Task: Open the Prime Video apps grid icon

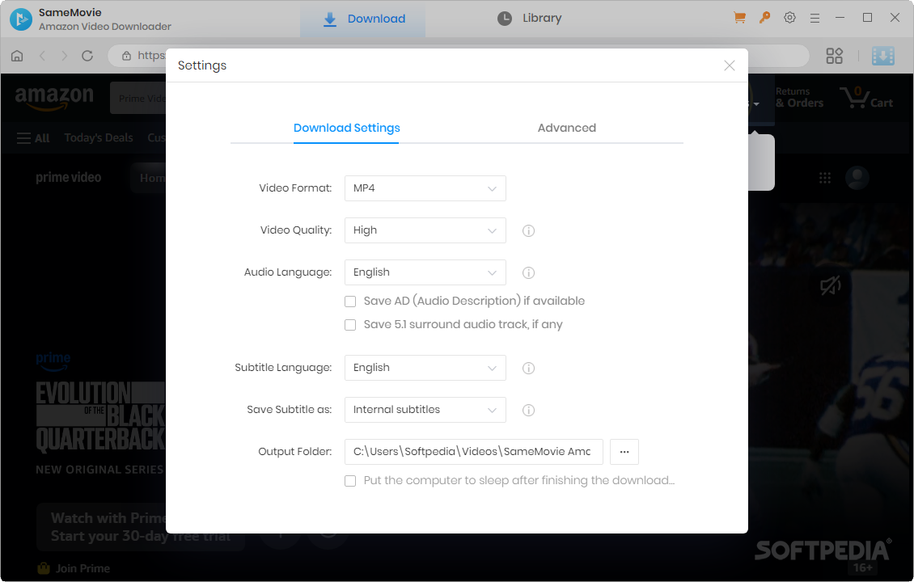Action: click(825, 178)
